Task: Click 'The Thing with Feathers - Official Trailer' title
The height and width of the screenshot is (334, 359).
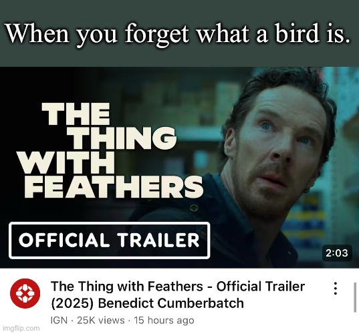Action: coord(178,287)
